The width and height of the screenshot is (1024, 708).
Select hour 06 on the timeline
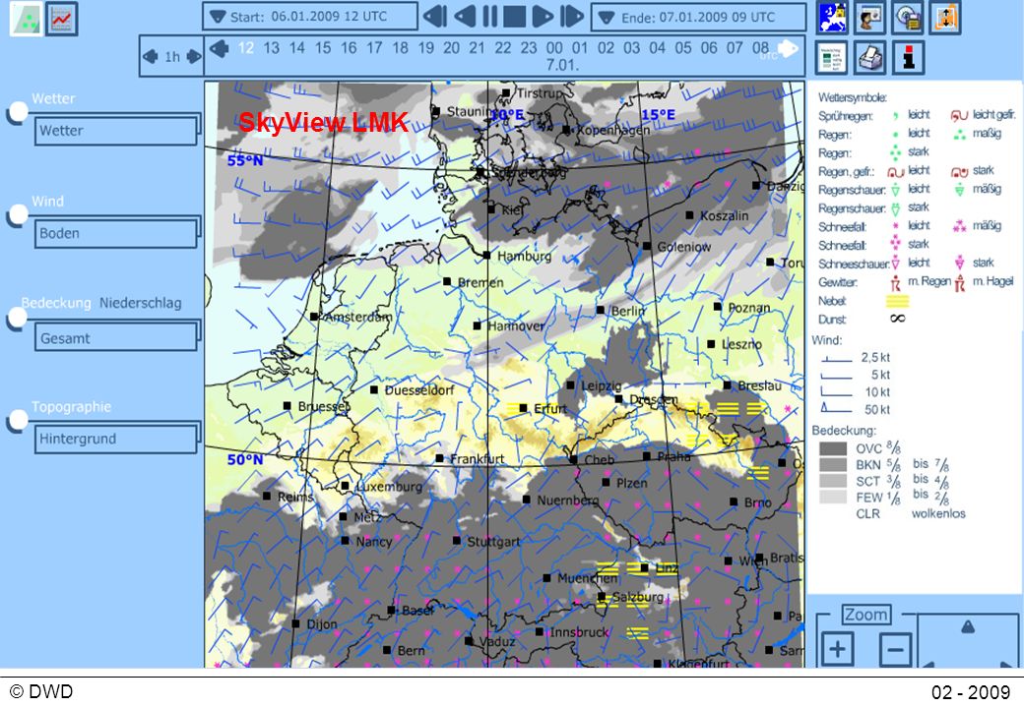point(709,47)
